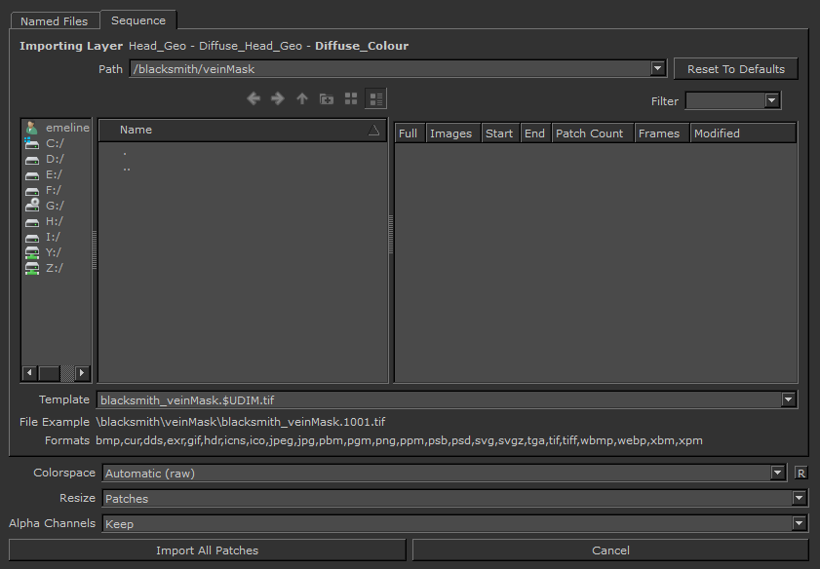820x569 pixels.
Task: Click into the Template text field
Action: pos(439,400)
